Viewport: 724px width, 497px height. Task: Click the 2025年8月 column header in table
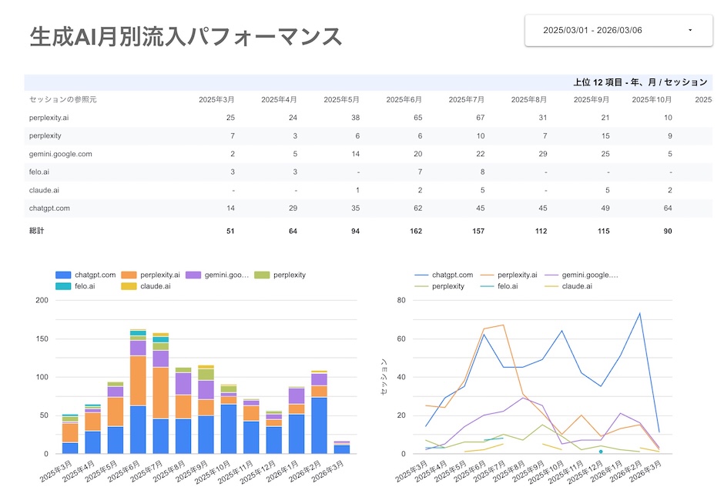(528, 99)
